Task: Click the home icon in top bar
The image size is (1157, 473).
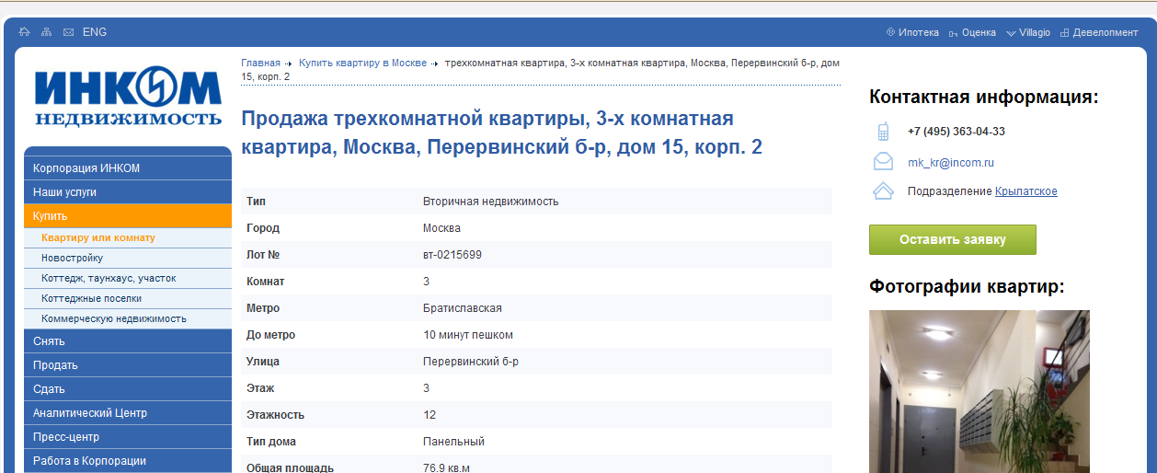Action: pos(25,32)
